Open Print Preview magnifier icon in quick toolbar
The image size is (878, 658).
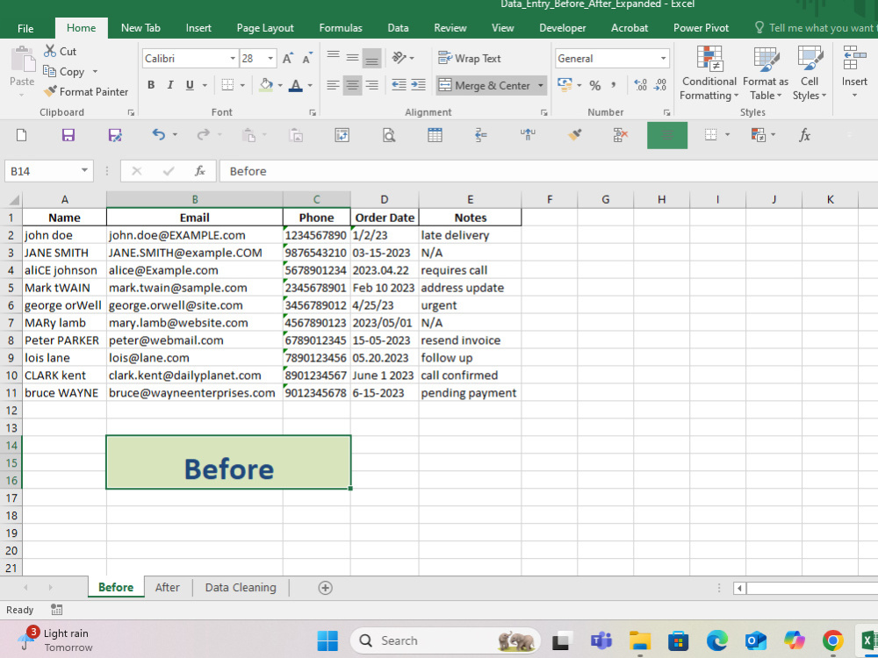[x=389, y=135]
